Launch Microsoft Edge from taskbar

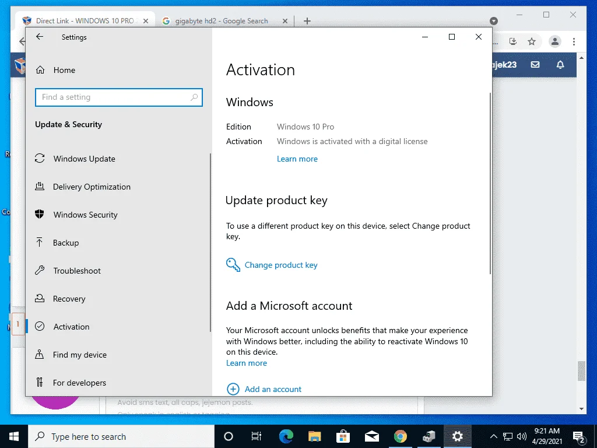[286, 436]
